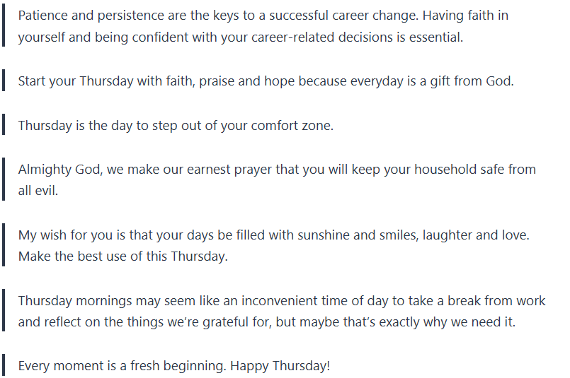Click the quote bar next to 'Start your Thursday'
Screen dimensions: 570x378
tap(4, 81)
